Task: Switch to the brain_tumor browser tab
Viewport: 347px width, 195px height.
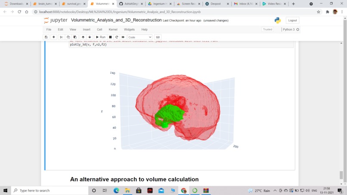Action: 45,4
